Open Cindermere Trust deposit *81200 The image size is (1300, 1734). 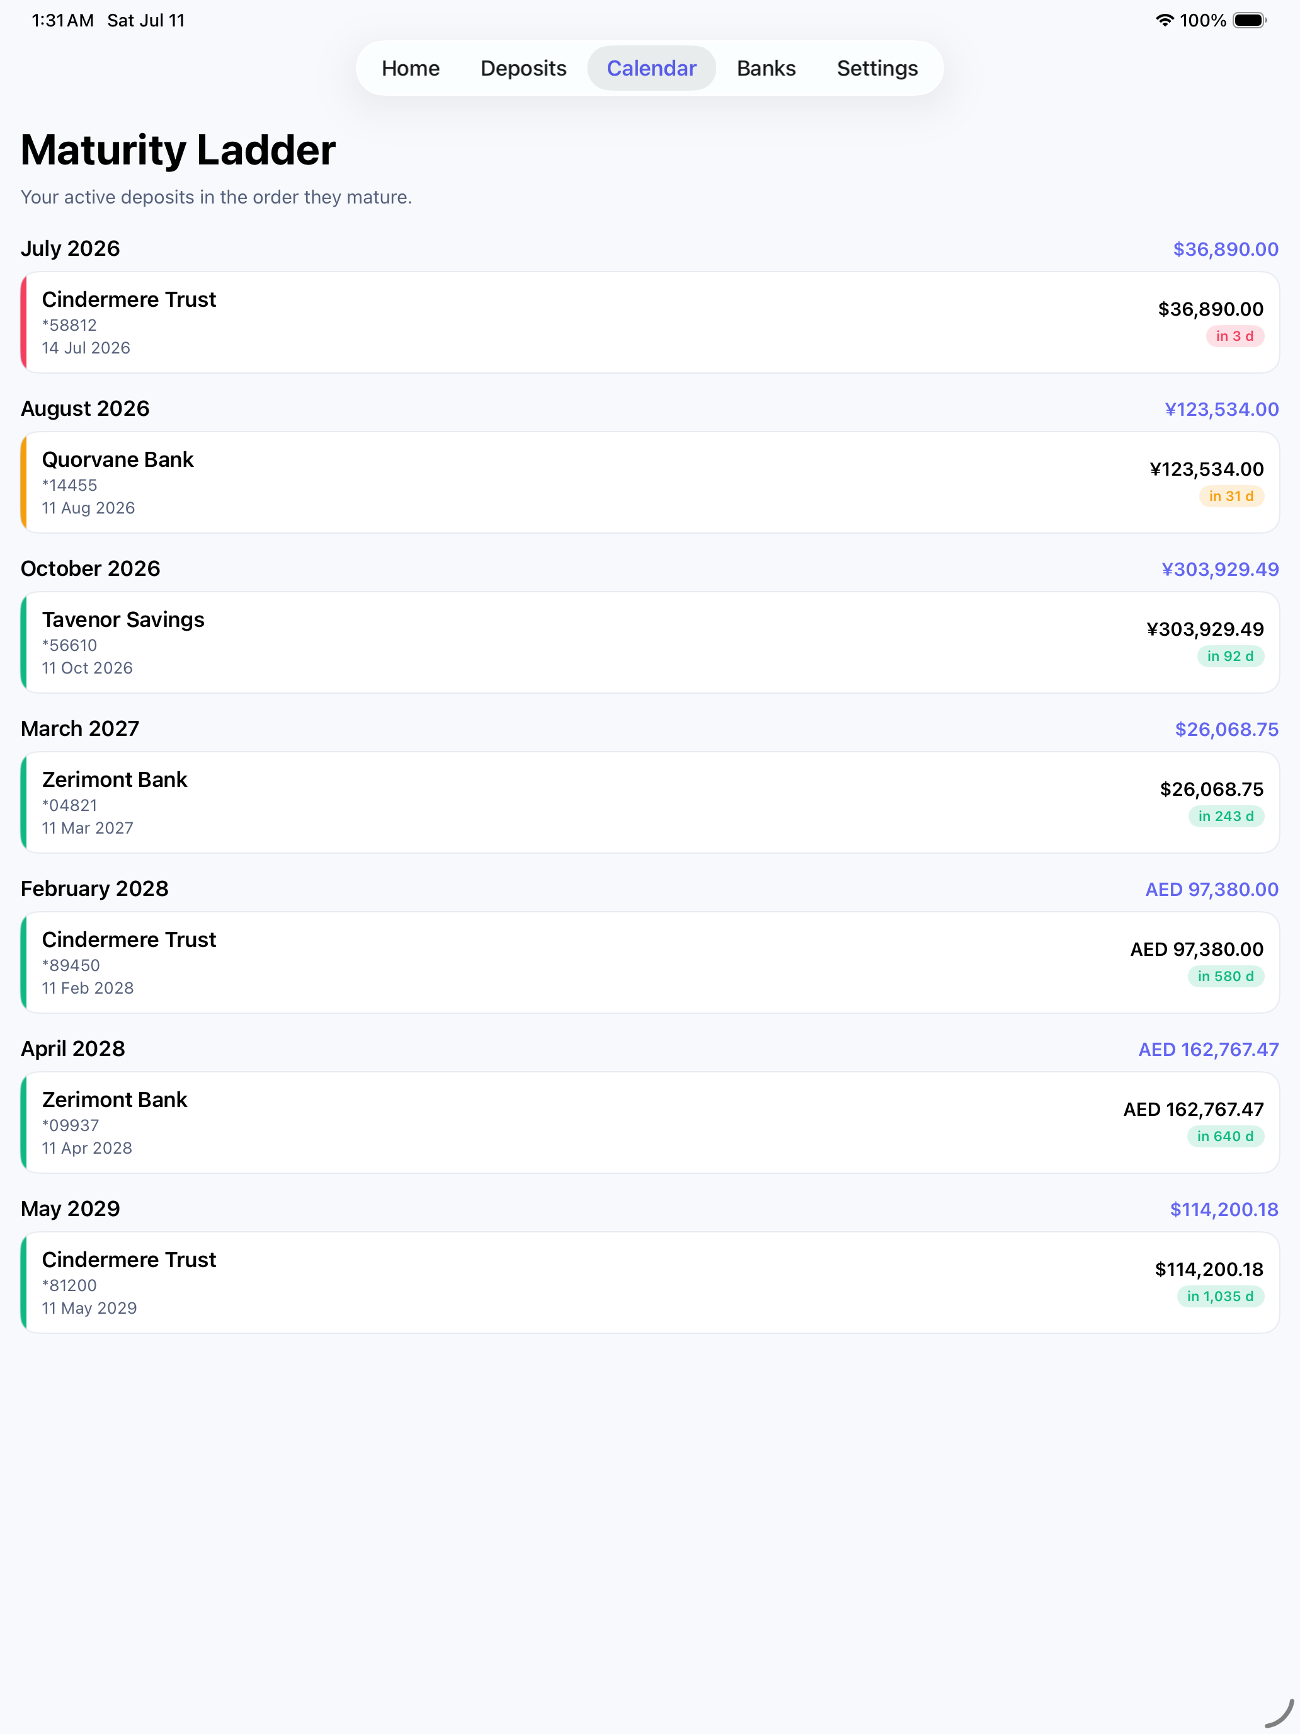pos(649,1282)
